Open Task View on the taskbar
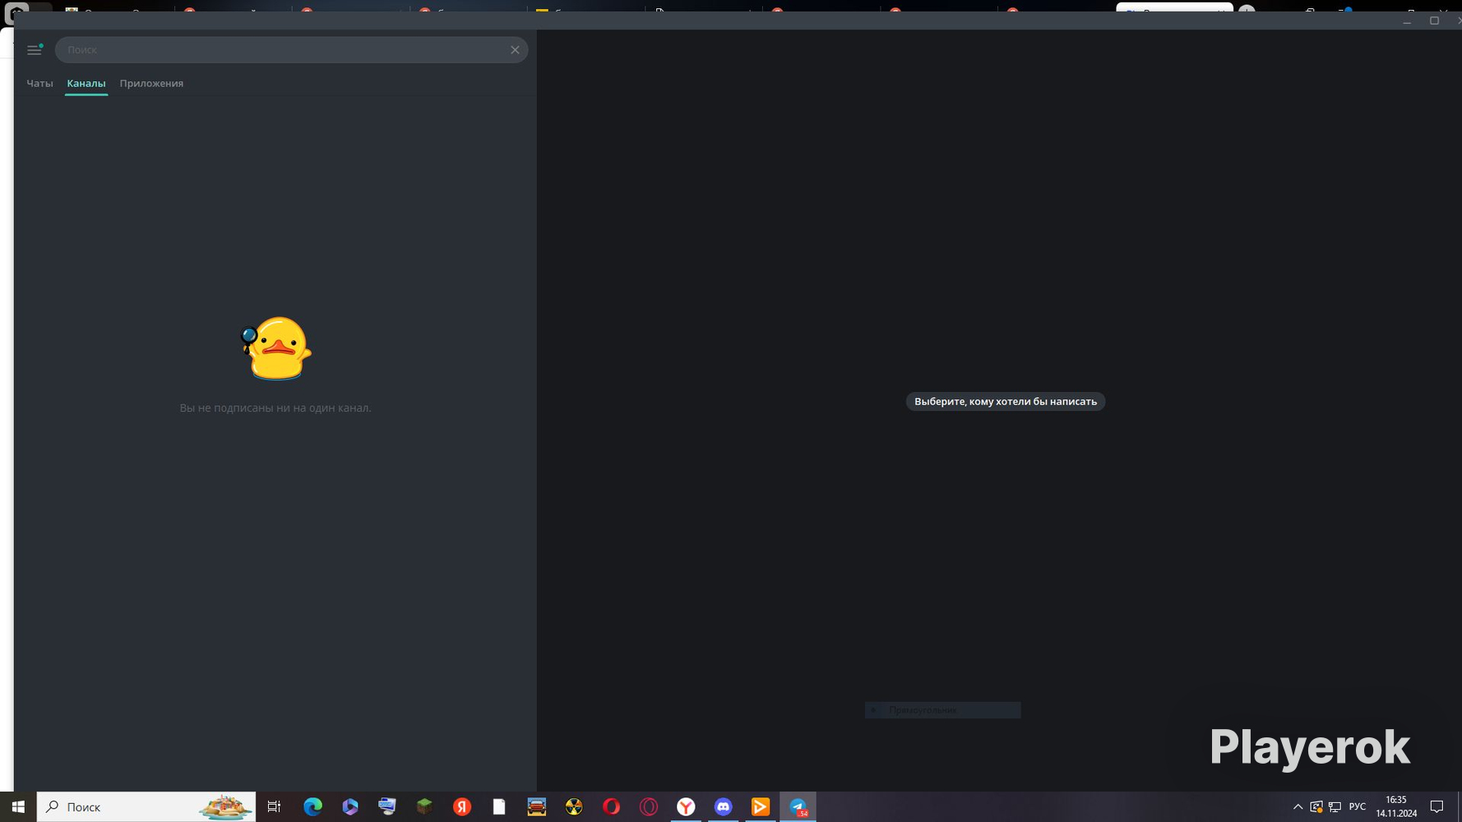 pos(275,807)
